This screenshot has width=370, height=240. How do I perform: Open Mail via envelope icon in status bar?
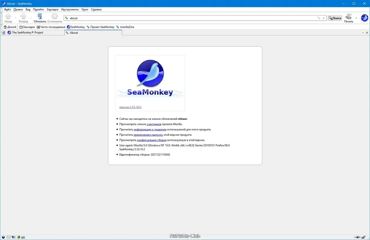coord(9,237)
